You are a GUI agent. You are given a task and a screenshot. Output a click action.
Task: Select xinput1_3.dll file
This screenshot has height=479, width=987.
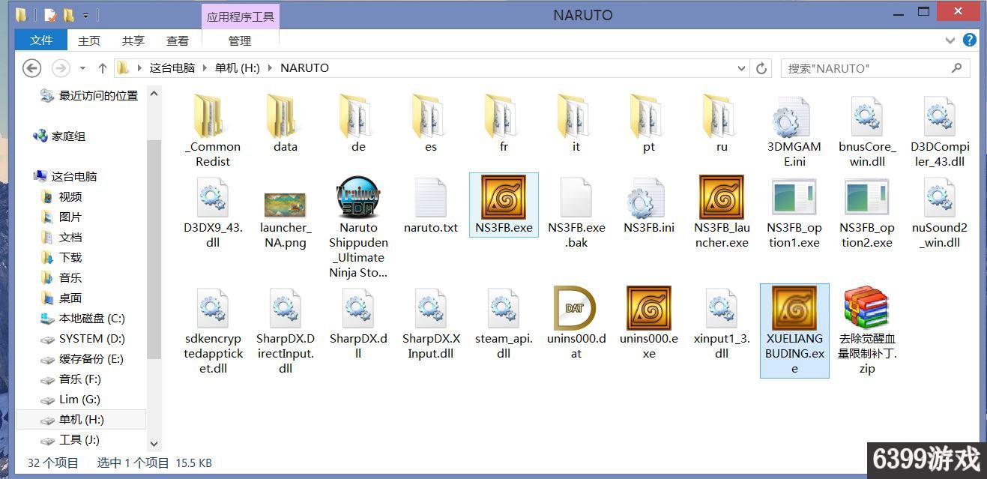[722, 324]
